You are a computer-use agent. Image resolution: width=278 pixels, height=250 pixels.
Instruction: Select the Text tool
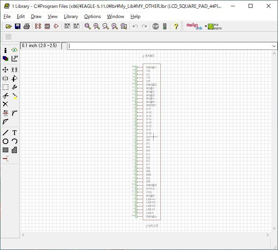15,133
